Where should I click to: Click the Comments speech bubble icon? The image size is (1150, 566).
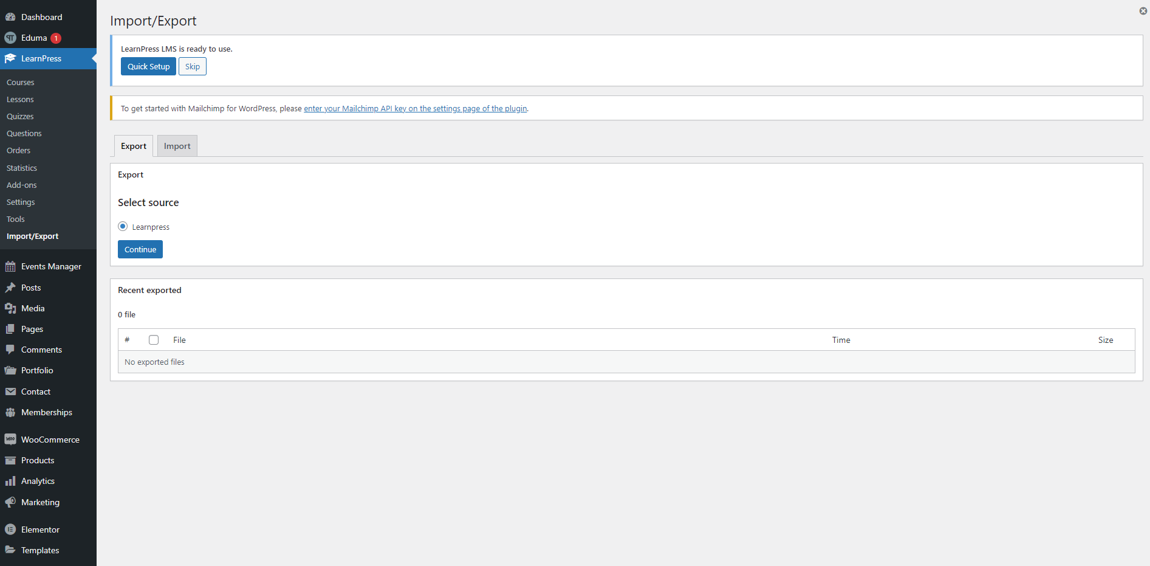(10, 350)
